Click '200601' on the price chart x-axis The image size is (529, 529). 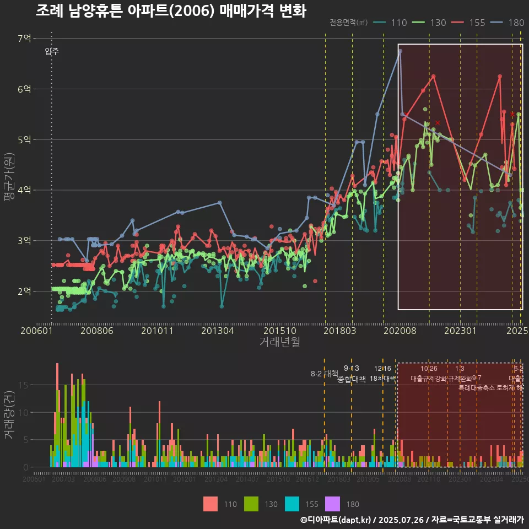[36, 331]
